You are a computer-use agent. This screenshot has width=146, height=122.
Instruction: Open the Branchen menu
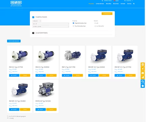pos(116,4)
